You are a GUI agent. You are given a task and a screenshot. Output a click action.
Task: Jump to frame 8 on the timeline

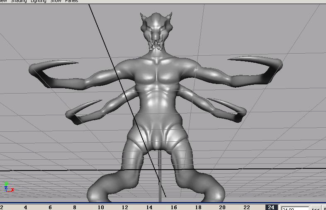click(x=74, y=207)
